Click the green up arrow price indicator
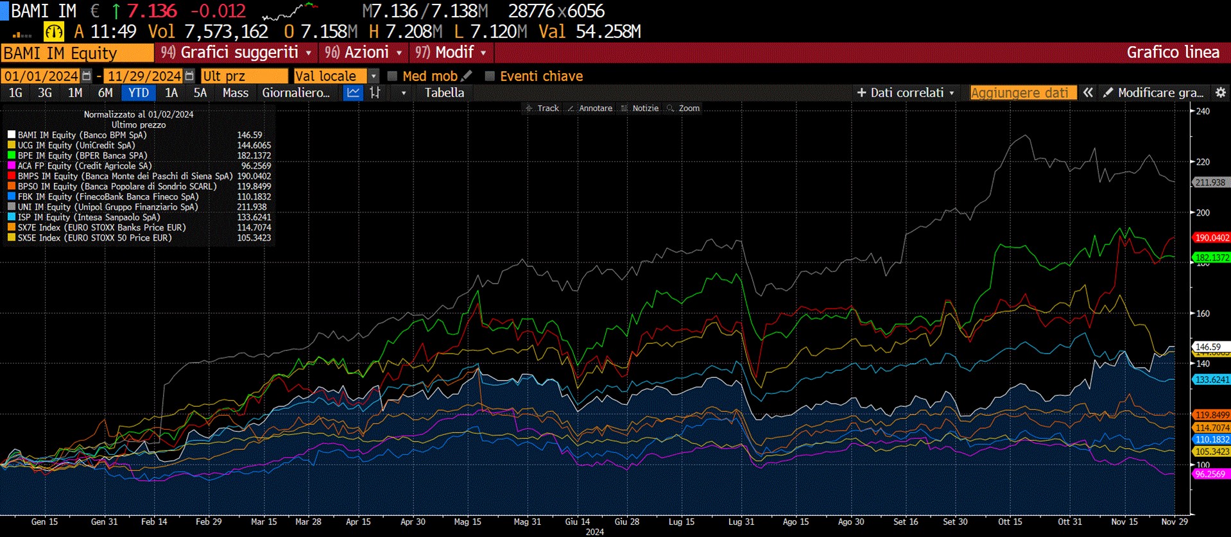 click(x=116, y=11)
